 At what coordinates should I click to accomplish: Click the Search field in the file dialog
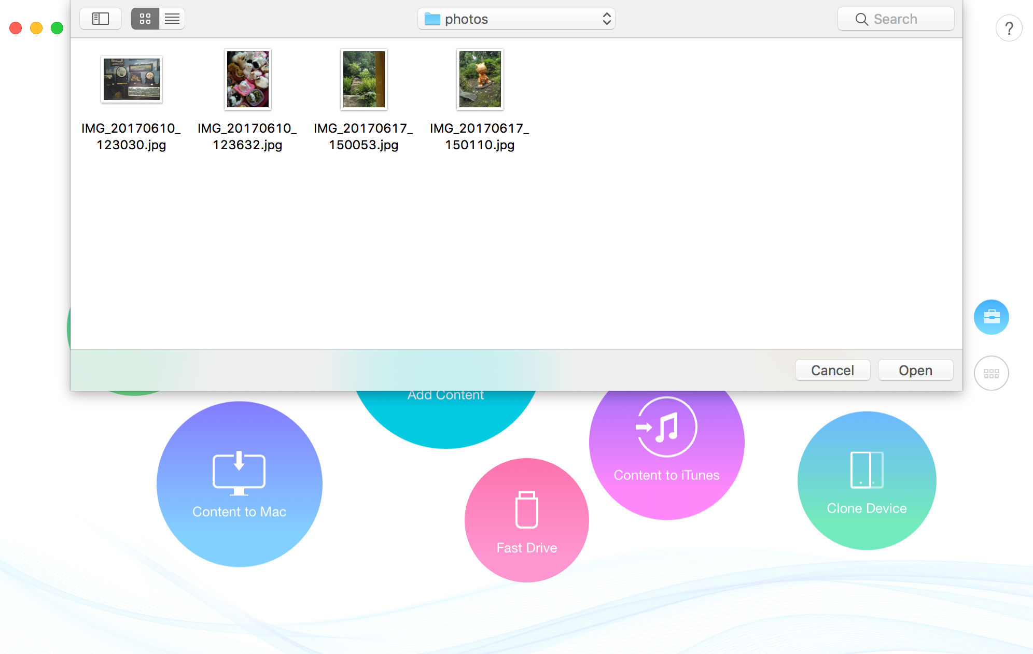coord(896,19)
